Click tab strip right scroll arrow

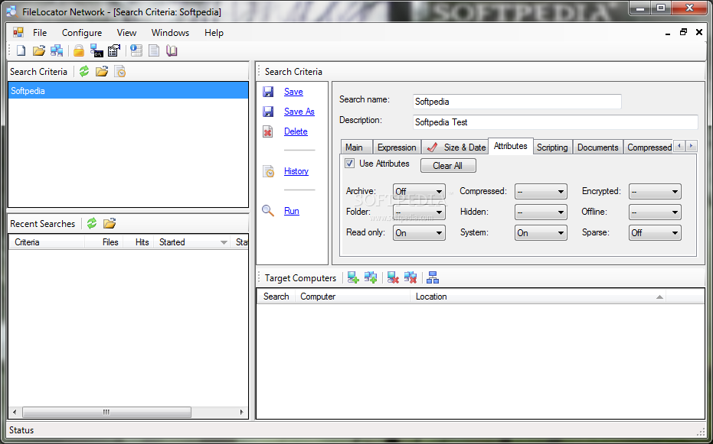pos(691,146)
